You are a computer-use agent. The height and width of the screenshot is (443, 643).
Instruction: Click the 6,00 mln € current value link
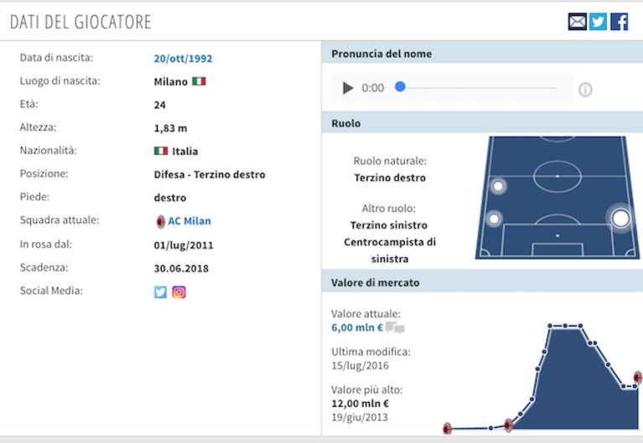point(357,327)
